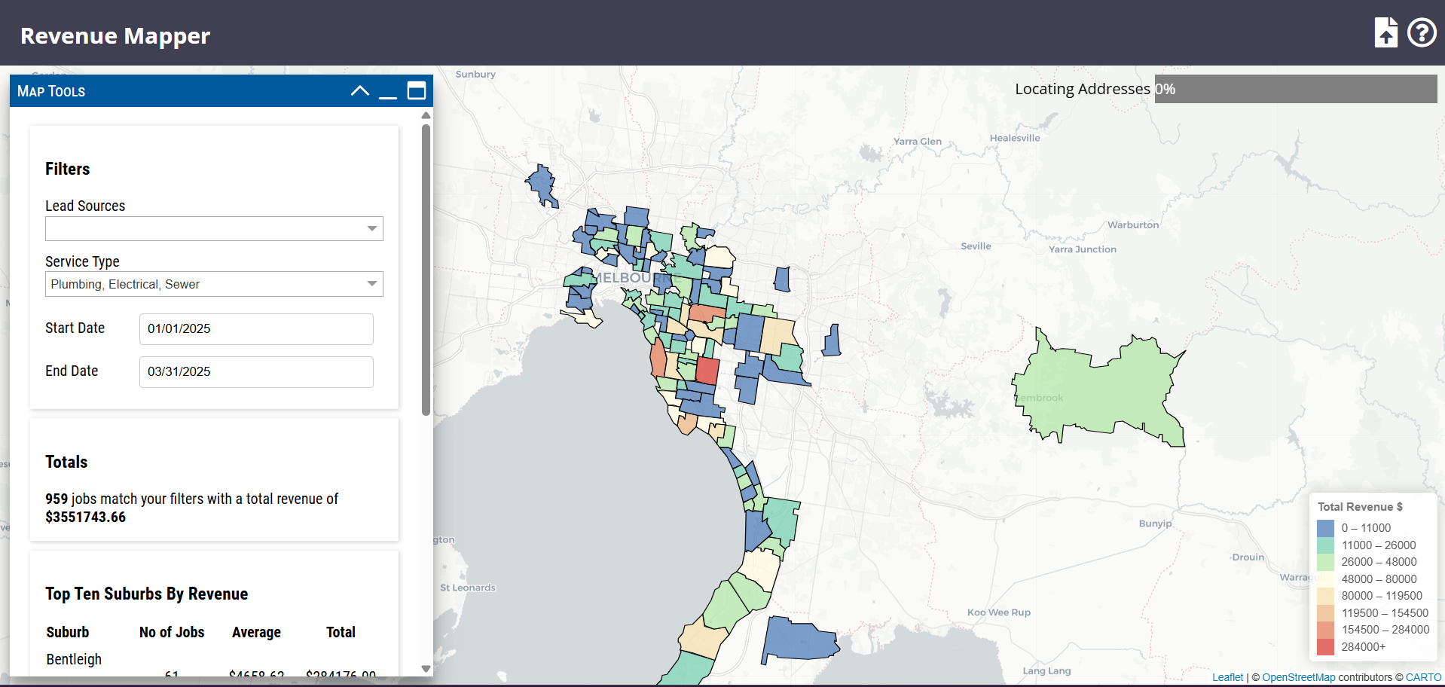1445x687 pixels.
Task: Maximize the Map Tools panel window icon
Action: [x=416, y=90]
